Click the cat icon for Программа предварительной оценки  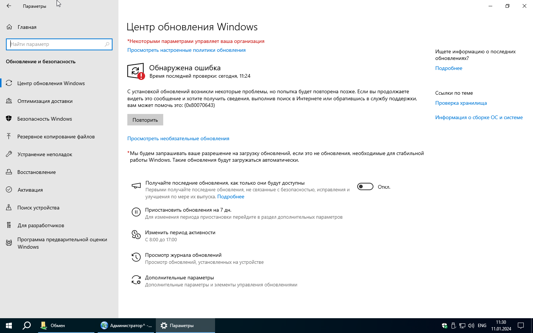(9, 243)
